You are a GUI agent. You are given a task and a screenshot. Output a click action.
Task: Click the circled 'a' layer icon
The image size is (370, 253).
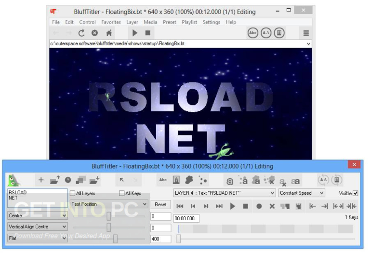coord(230,181)
